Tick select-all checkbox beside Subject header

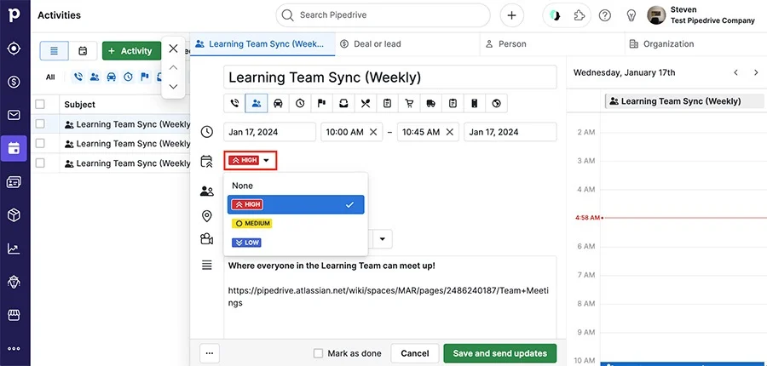[x=40, y=104]
